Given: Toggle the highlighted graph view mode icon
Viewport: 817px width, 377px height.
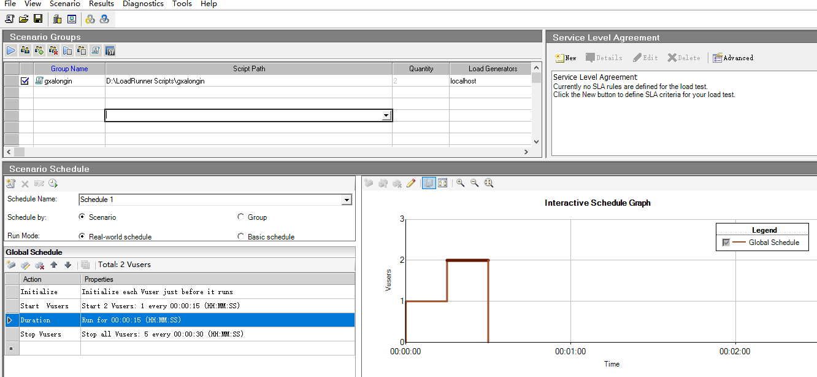Looking at the screenshot, I should [x=429, y=183].
